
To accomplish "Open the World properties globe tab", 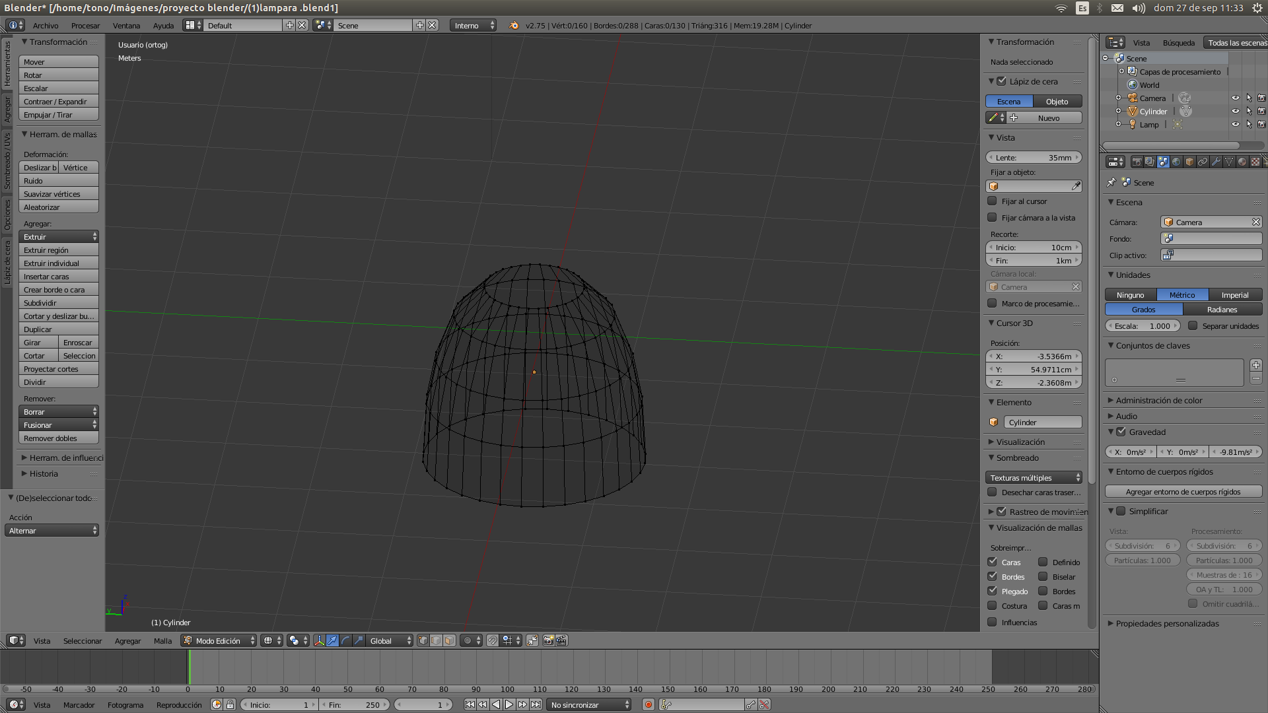I will coord(1176,162).
